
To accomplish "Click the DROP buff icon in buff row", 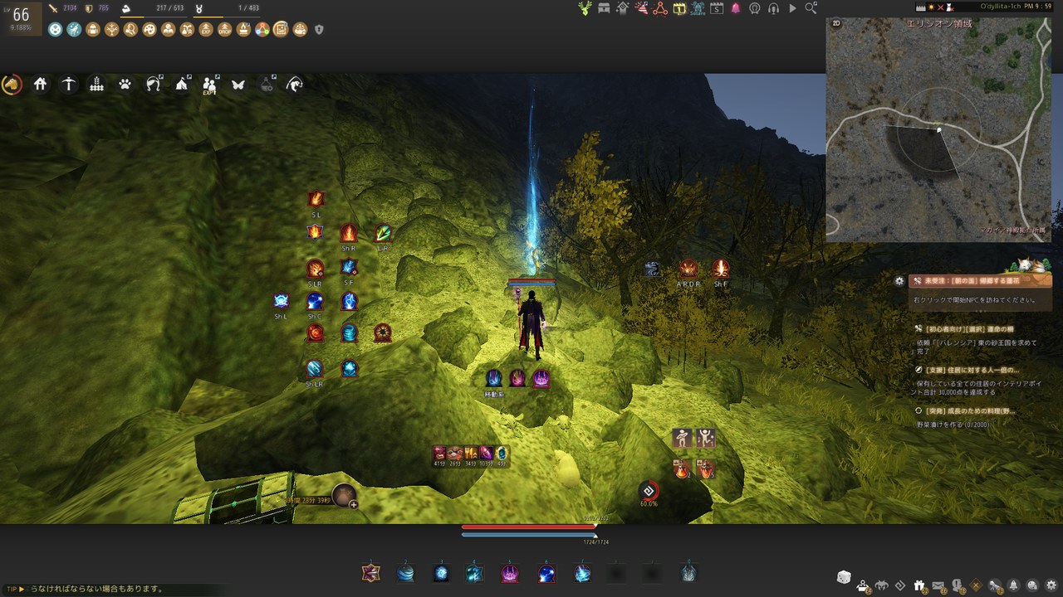I will [x=224, y=30].
